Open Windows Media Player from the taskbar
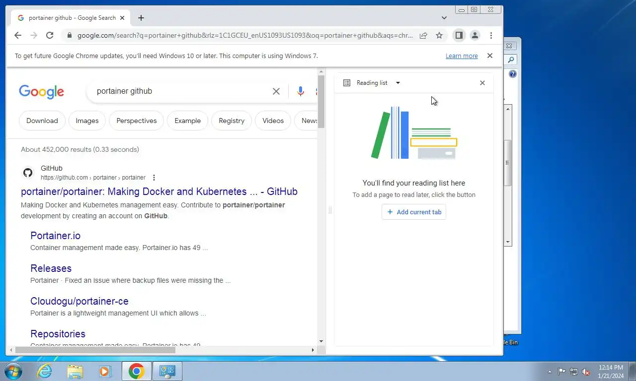 coord(105,371)
